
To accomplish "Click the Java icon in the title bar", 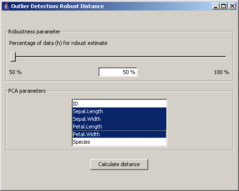I will [x=6, y=6].
